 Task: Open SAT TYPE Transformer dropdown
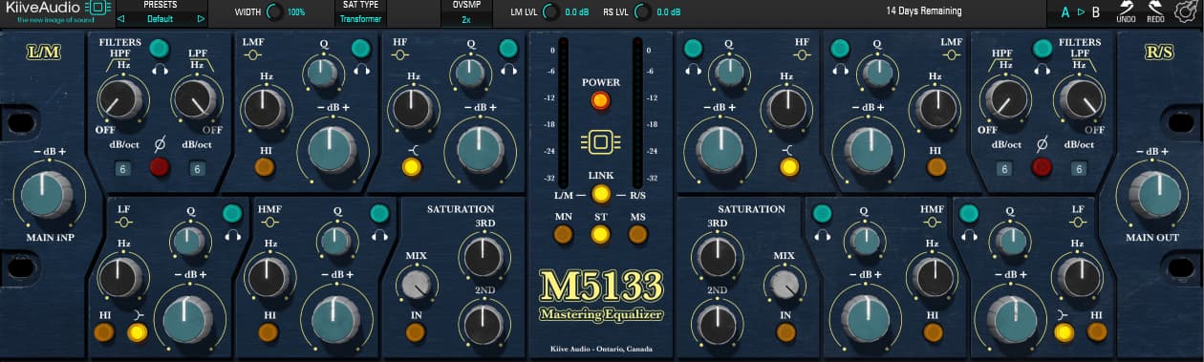[x=360, y=18]
